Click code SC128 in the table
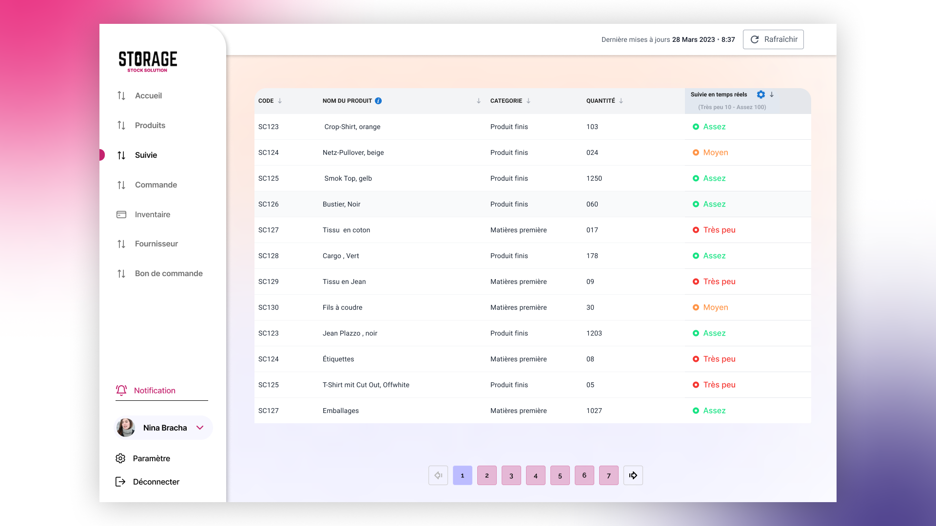936x526 pixels. pos(269,256)
